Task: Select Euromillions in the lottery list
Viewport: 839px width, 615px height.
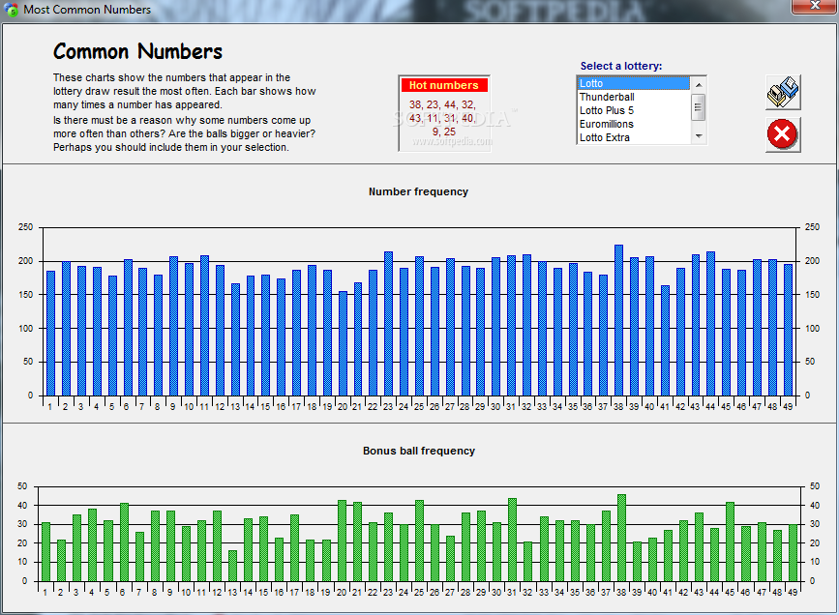Action: click(x=634, y=124)
